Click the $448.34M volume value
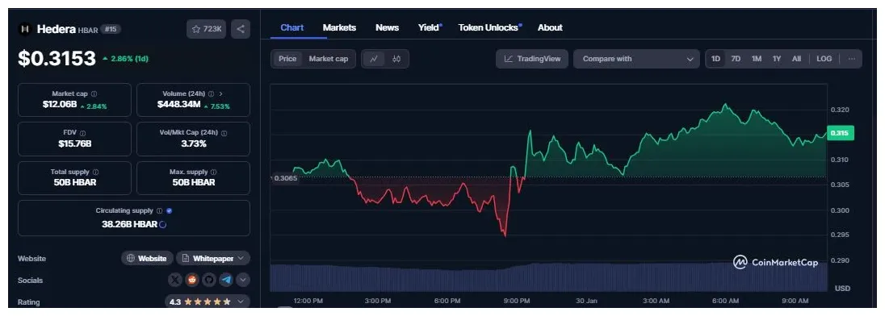 pos(179,105)
